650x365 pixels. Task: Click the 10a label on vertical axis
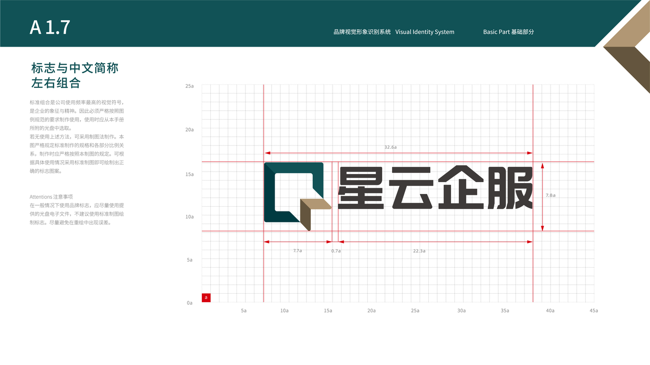[x=189, y=217]
